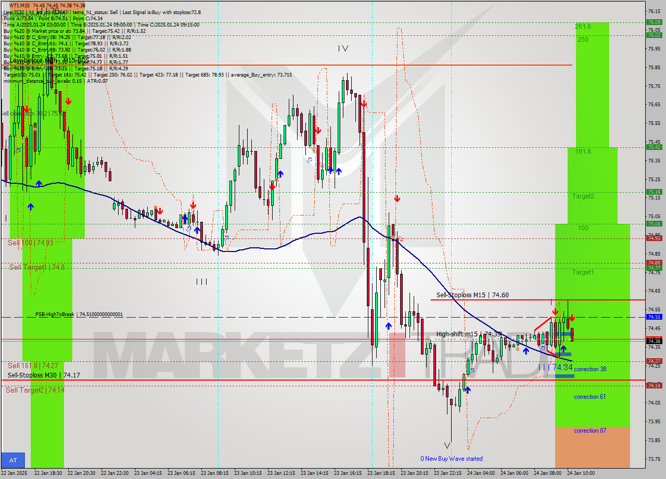Image resolution: width=666 pixels, height=479 pixels.
Task: Click the '24 Jan 10:00' time axis label
Action: coord(581,473)
